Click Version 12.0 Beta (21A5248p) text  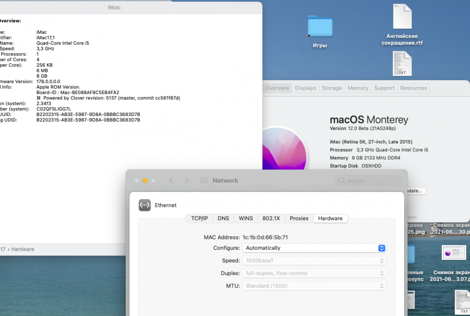pyautogui.click(x=363, y=128)
